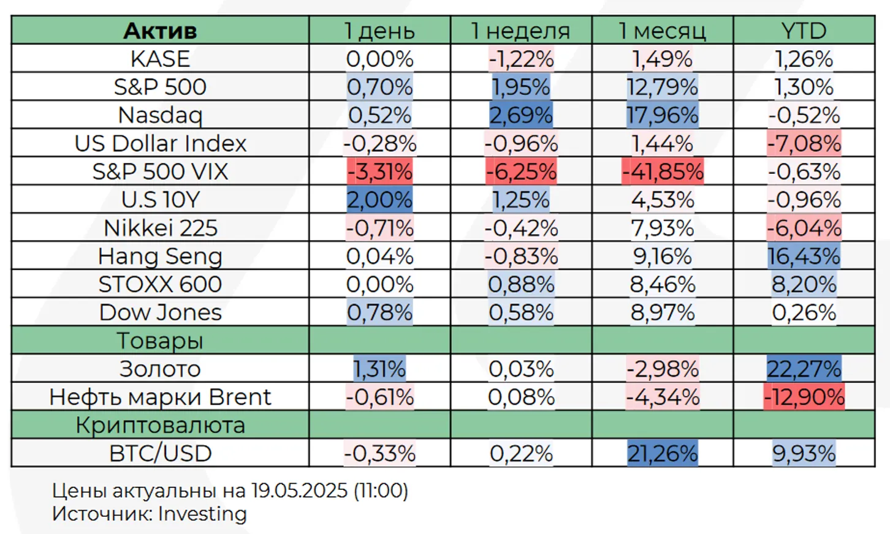
Task: Click the Nasdaq row label
Action: coord(160,115)
